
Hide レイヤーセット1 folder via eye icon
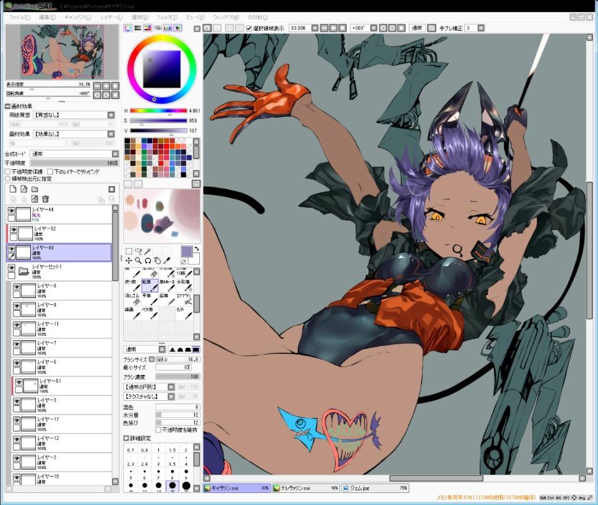pos(11,268)
